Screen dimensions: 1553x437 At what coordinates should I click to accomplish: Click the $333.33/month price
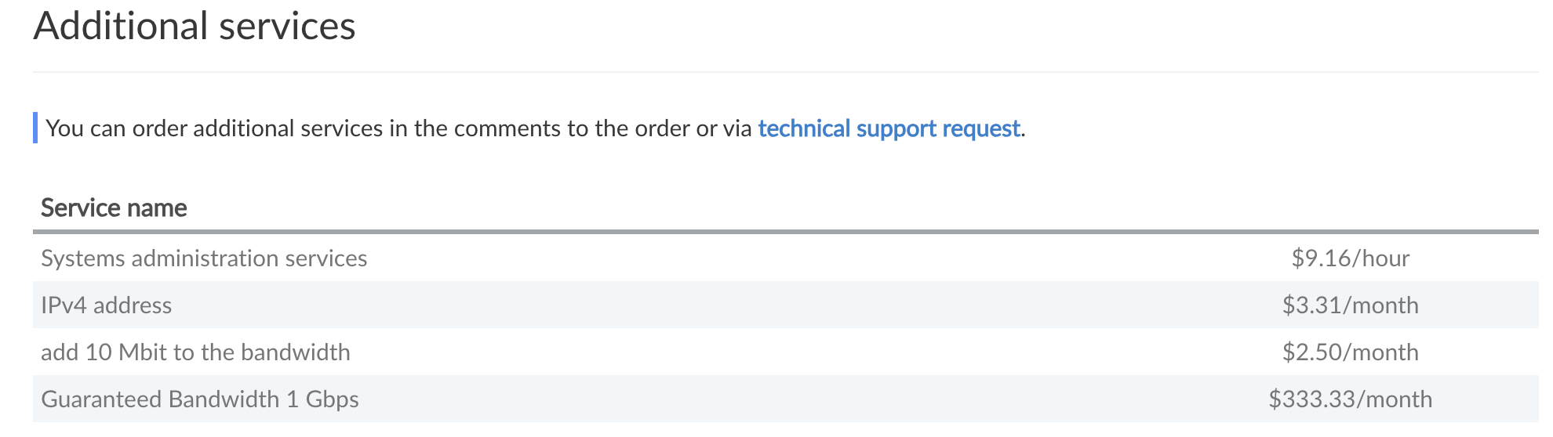[x=1350, y=399]
